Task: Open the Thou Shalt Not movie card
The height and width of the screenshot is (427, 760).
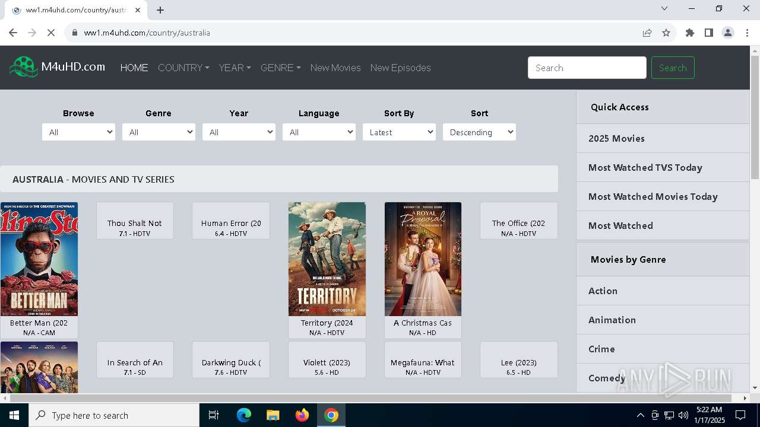Action: [x=135, y=221]
